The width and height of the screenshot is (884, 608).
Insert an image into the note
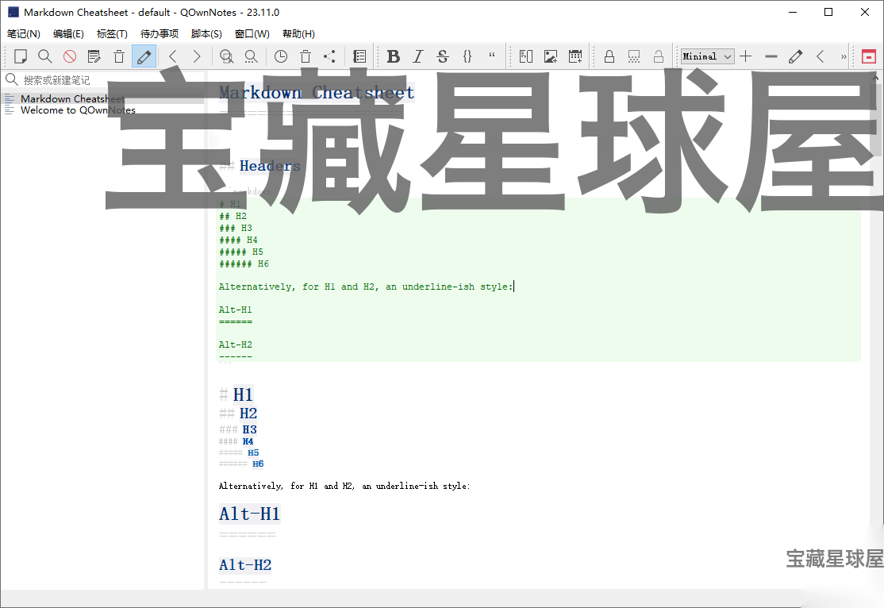551,56
